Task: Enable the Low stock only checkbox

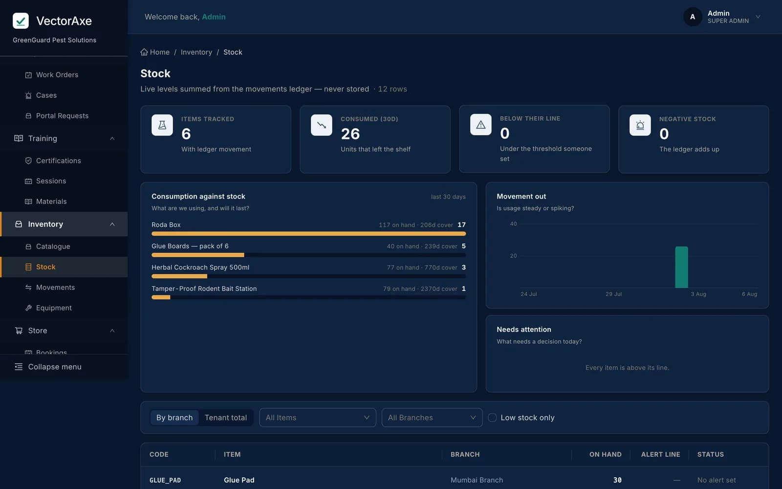Action: (x=492, y=418)
